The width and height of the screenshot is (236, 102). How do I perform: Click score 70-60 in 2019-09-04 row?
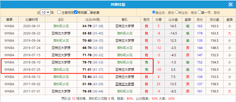[87, 41]
